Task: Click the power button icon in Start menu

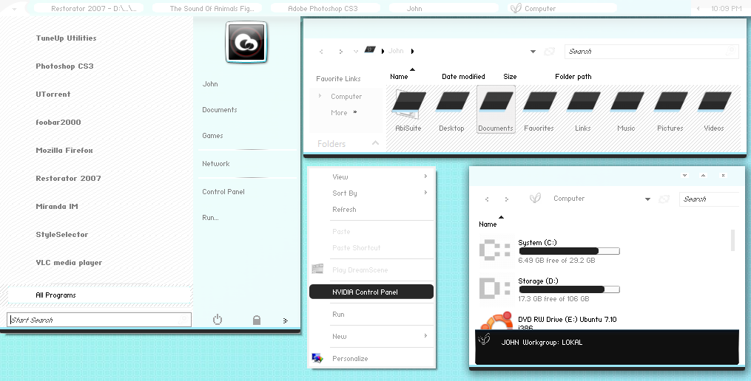Action: coord(218,319)
